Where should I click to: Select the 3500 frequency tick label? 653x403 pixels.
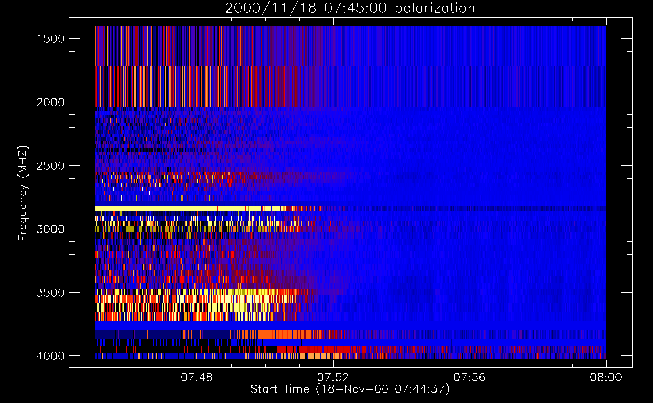50,293
